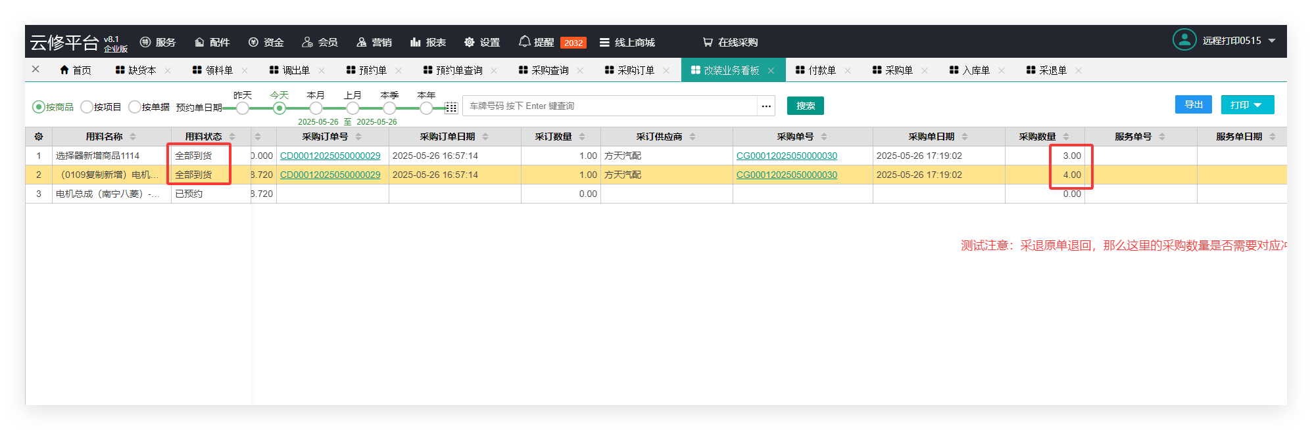
Task: Click the home icon tab 首页
Action: pyautogui.click(x=75, y=70)
